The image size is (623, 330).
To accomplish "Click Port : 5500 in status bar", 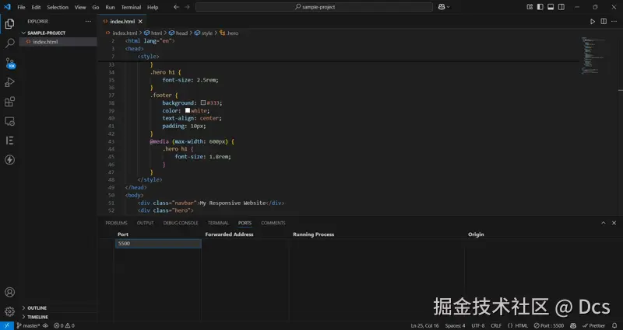I will pyautogui.click(x=547, y=325).
